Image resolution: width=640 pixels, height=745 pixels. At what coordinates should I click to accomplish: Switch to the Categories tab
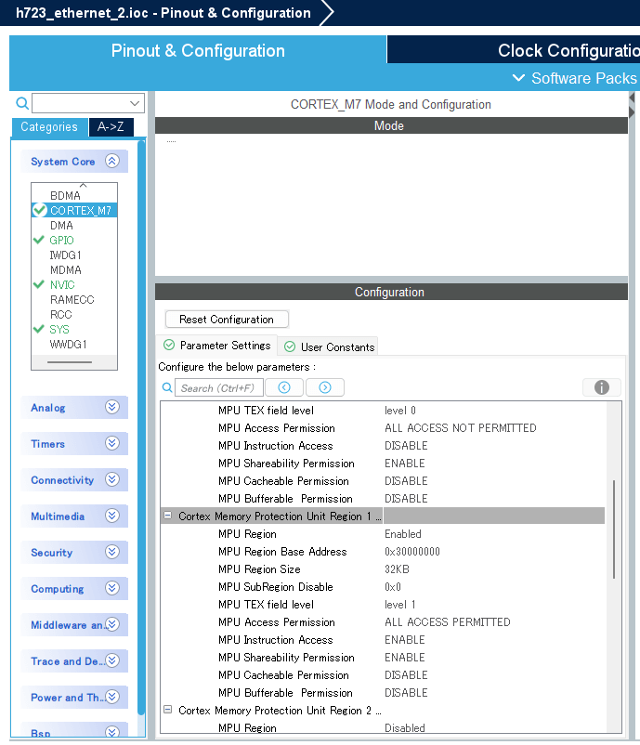[49, 127]
